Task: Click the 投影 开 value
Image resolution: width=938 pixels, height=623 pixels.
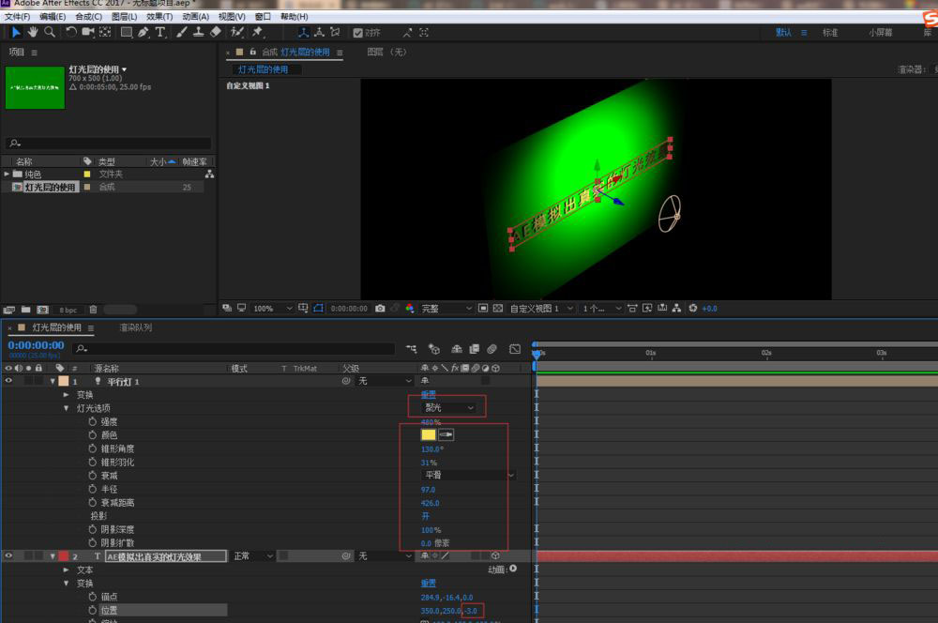Action: (x=427, y=516)
